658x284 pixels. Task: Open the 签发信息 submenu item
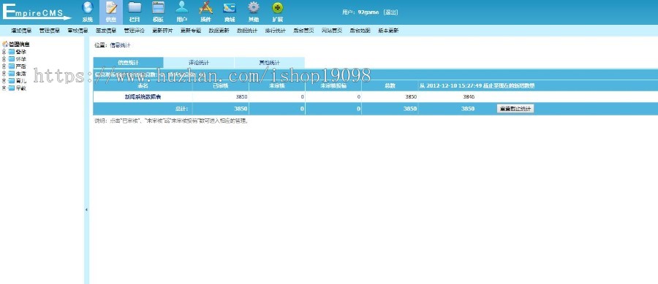tap(106, 31)
